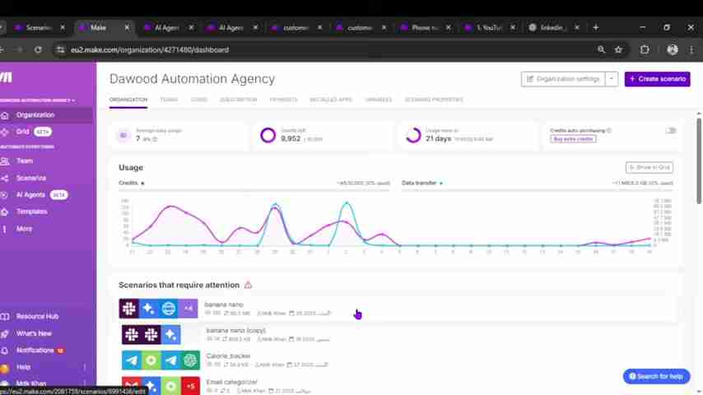
Task: Open Malik Khan profile menu
Action: coord(31,383)
